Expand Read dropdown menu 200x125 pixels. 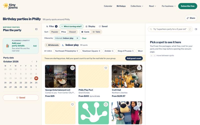[152, 6]
